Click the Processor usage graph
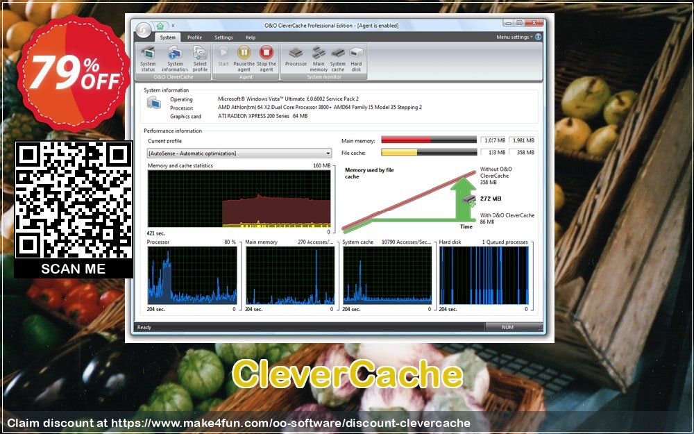Screen dimensions: 694x434 192,276
